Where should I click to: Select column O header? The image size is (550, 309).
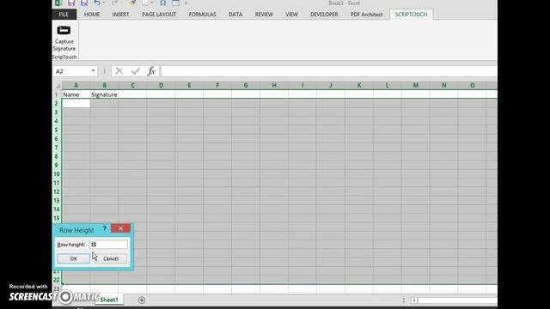coord(472,86)
